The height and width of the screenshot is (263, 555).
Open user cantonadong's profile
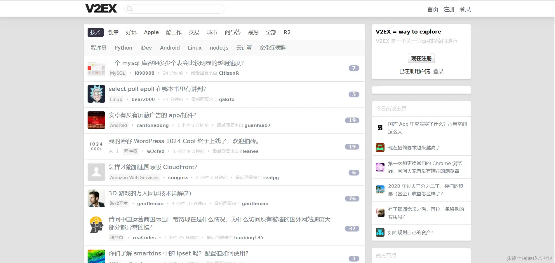click(x=153, y=125)
